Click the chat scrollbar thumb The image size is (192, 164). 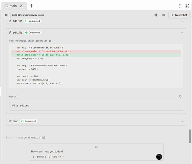click(190, 136)
